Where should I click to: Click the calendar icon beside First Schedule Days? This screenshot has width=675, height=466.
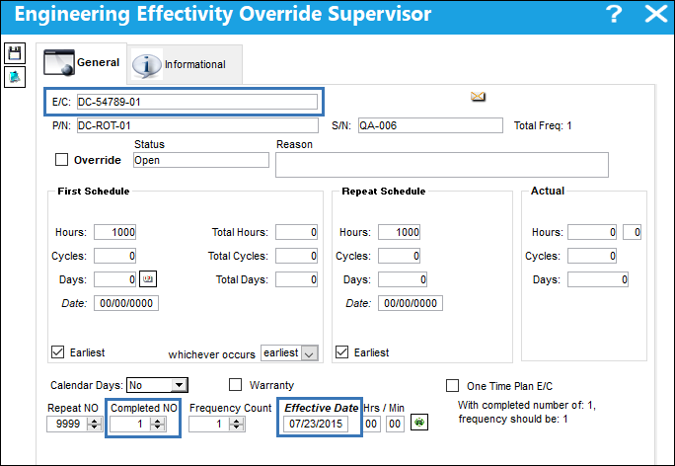coord(148,279)
